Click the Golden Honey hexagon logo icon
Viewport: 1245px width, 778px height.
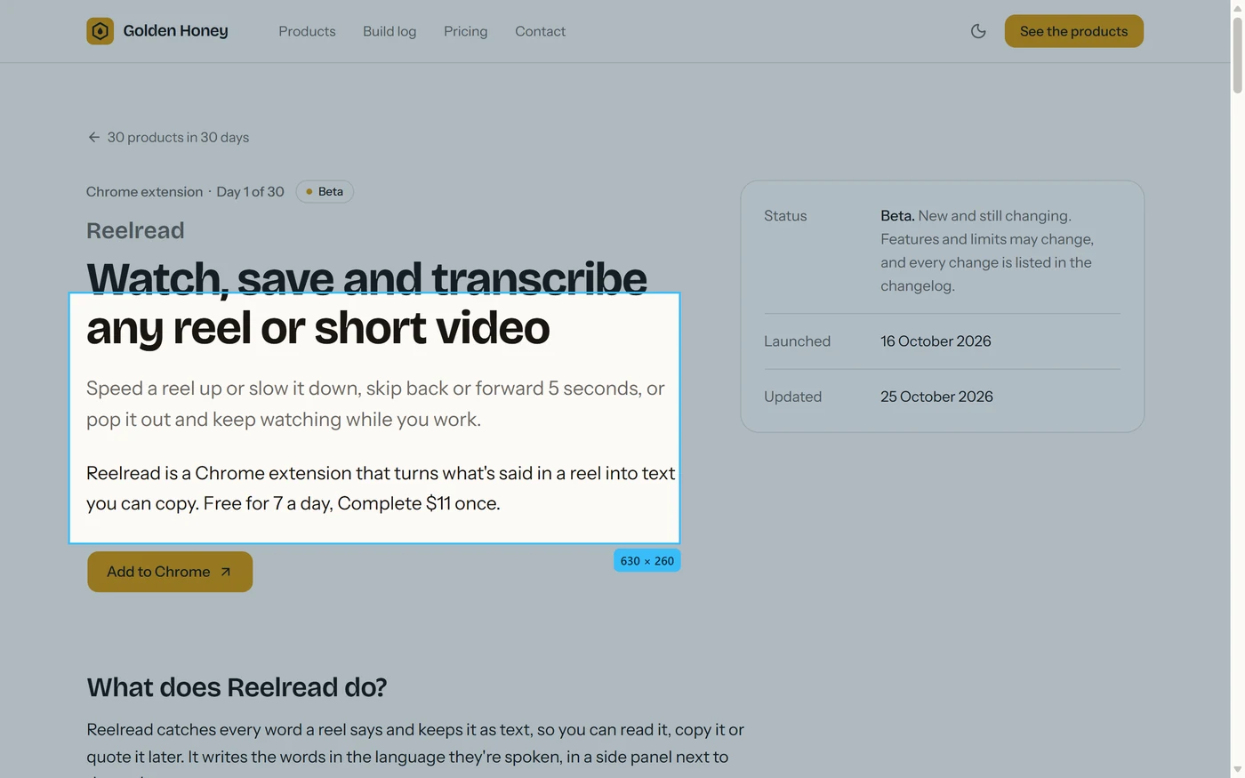point(100,31)
